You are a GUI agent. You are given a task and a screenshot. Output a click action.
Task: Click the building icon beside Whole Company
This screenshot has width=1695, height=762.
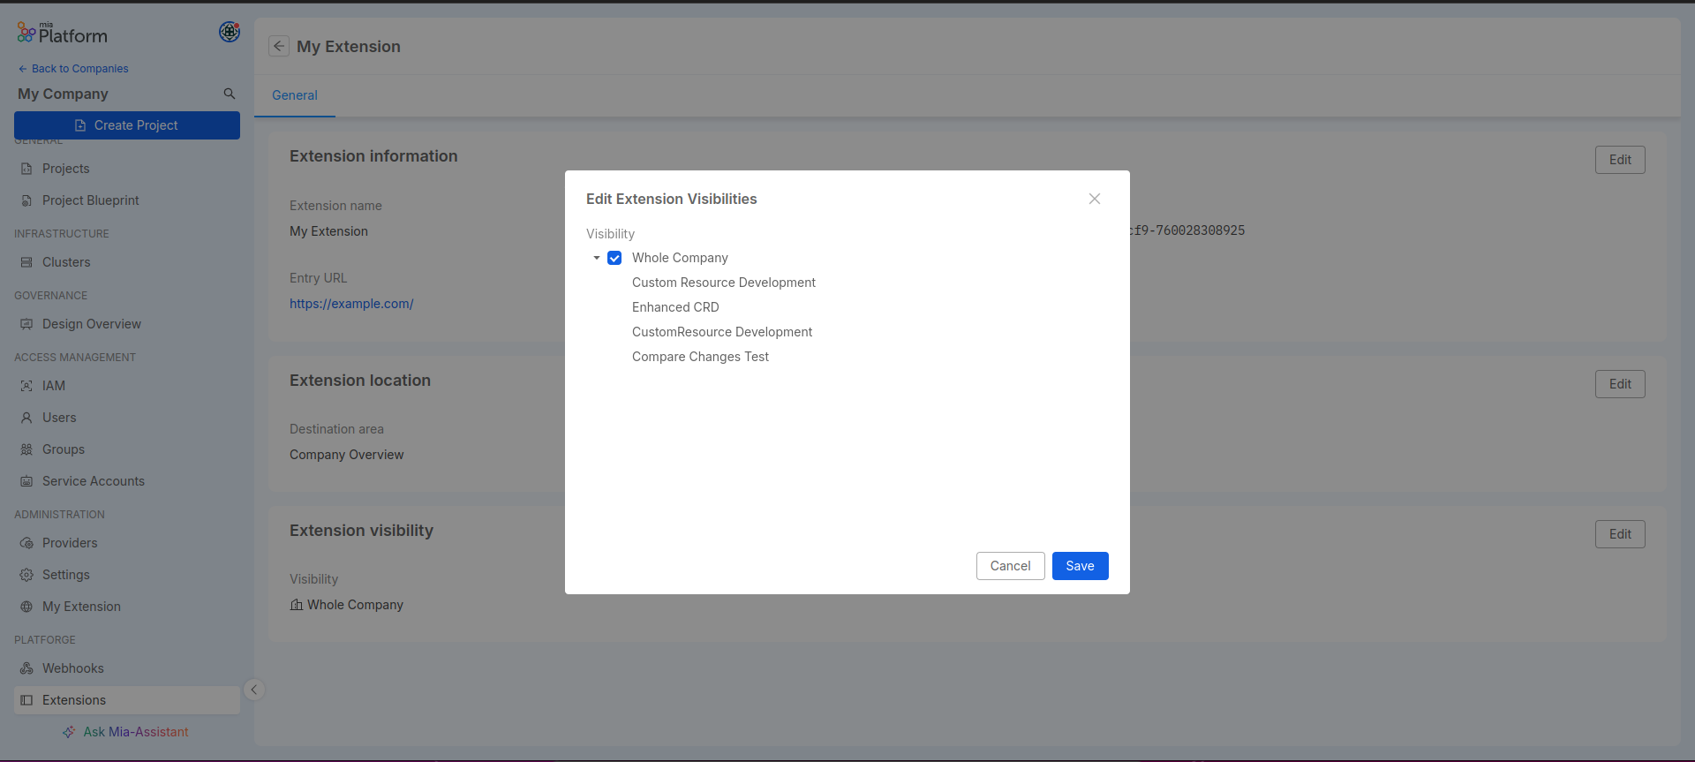tap(297, 605)
